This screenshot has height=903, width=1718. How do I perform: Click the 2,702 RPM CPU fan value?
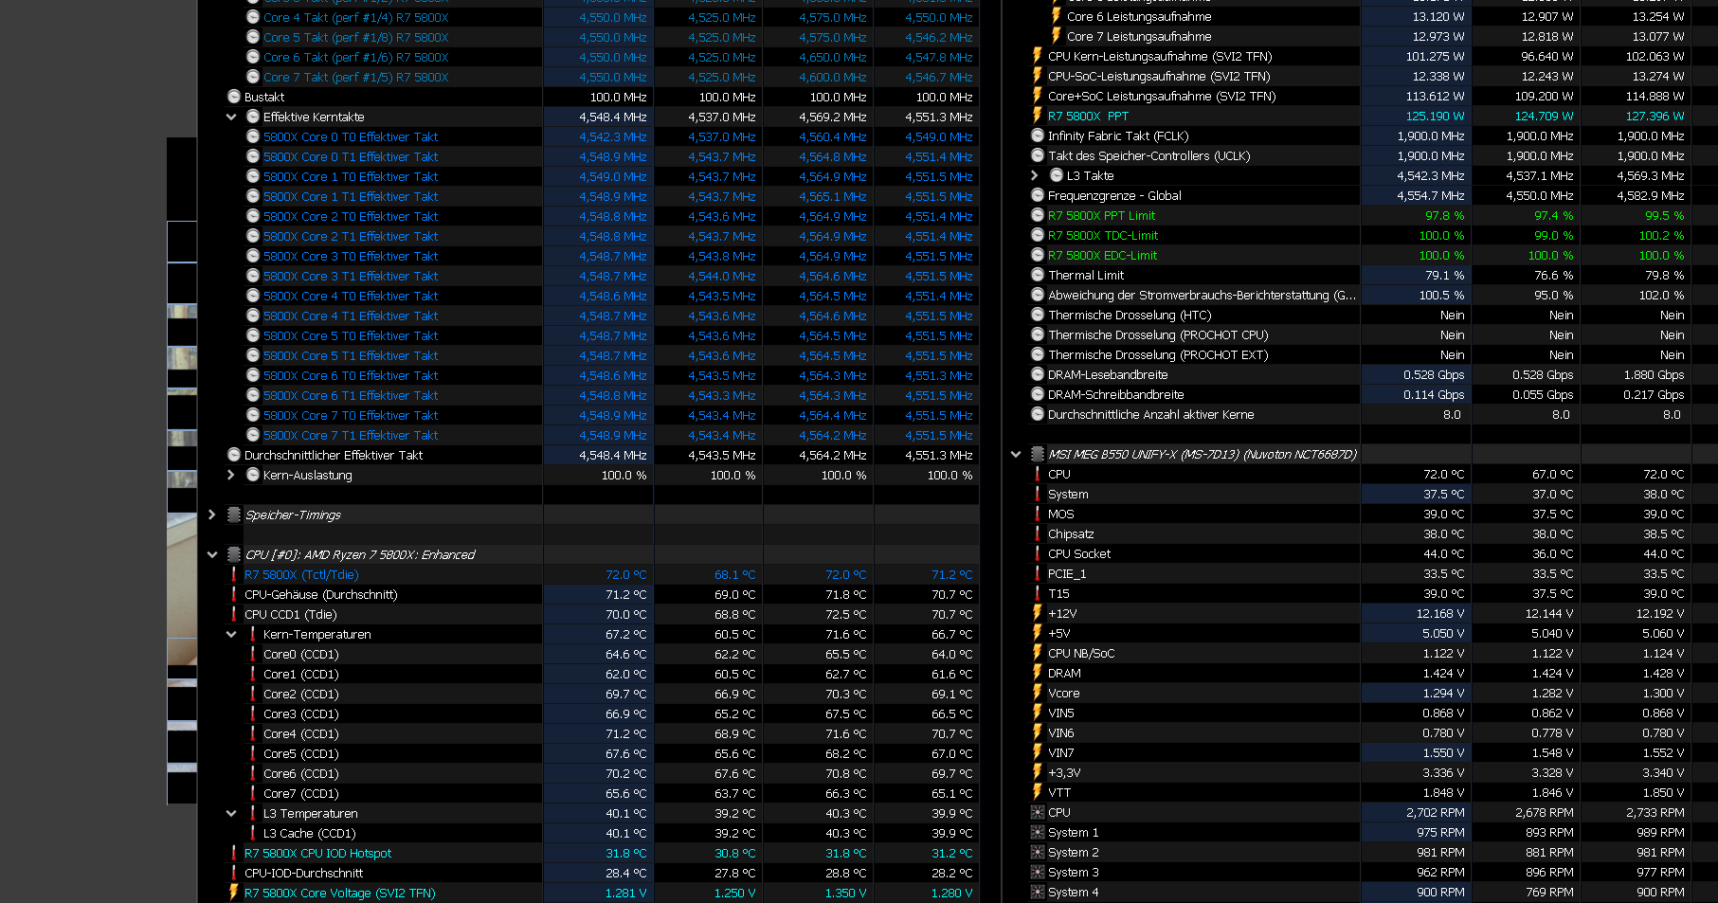tap(1435, 812)
